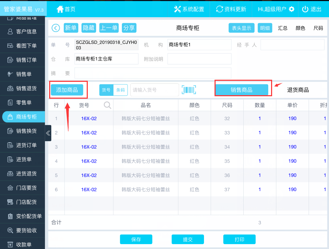
Task: Click the 分享 button
Action: pos(129,28)
